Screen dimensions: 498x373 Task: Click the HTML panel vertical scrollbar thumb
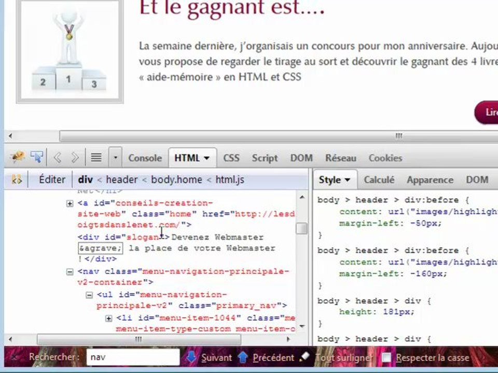coord(302,228)
